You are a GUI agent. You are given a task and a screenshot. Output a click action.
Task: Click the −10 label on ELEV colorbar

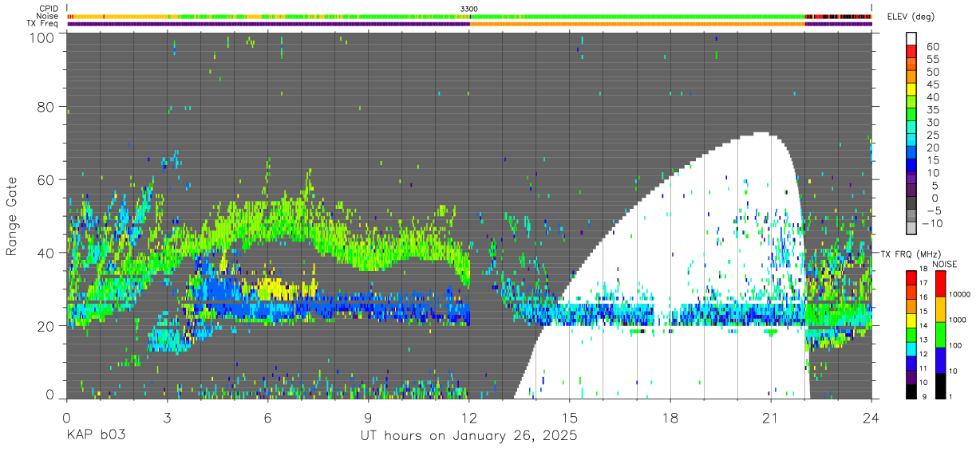(x=931, y=223)
